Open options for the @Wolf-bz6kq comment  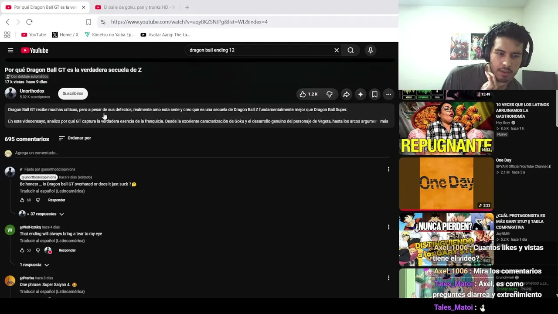tap(388, 227)
